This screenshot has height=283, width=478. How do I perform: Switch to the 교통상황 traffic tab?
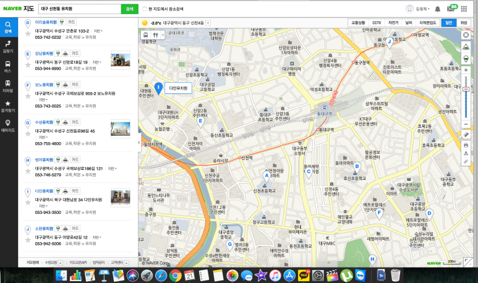[358, 23]
